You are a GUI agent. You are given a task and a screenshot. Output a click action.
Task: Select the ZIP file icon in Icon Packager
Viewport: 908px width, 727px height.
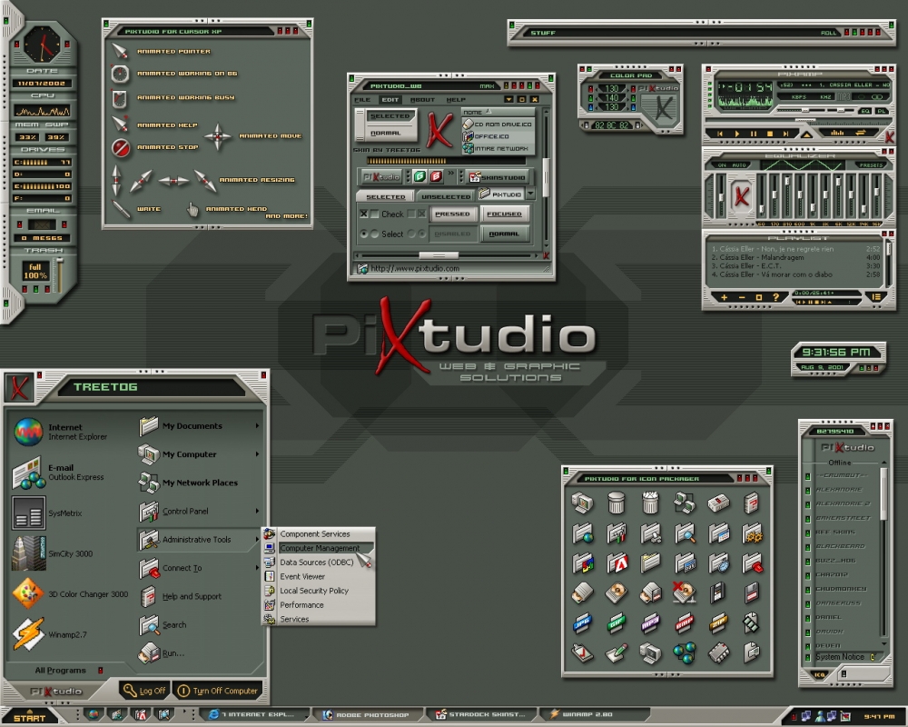point(718,622)
